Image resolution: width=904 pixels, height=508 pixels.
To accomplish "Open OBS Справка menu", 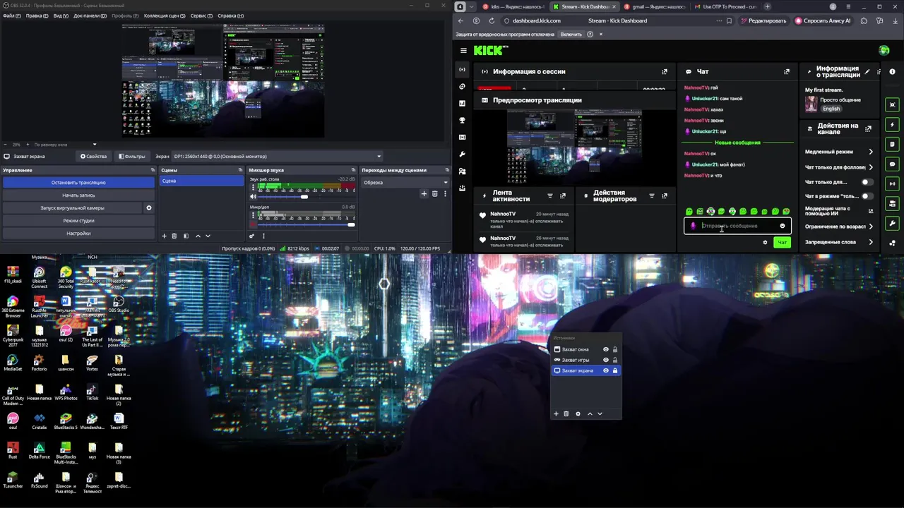I will pyautogui.click(x=231, y=16).
